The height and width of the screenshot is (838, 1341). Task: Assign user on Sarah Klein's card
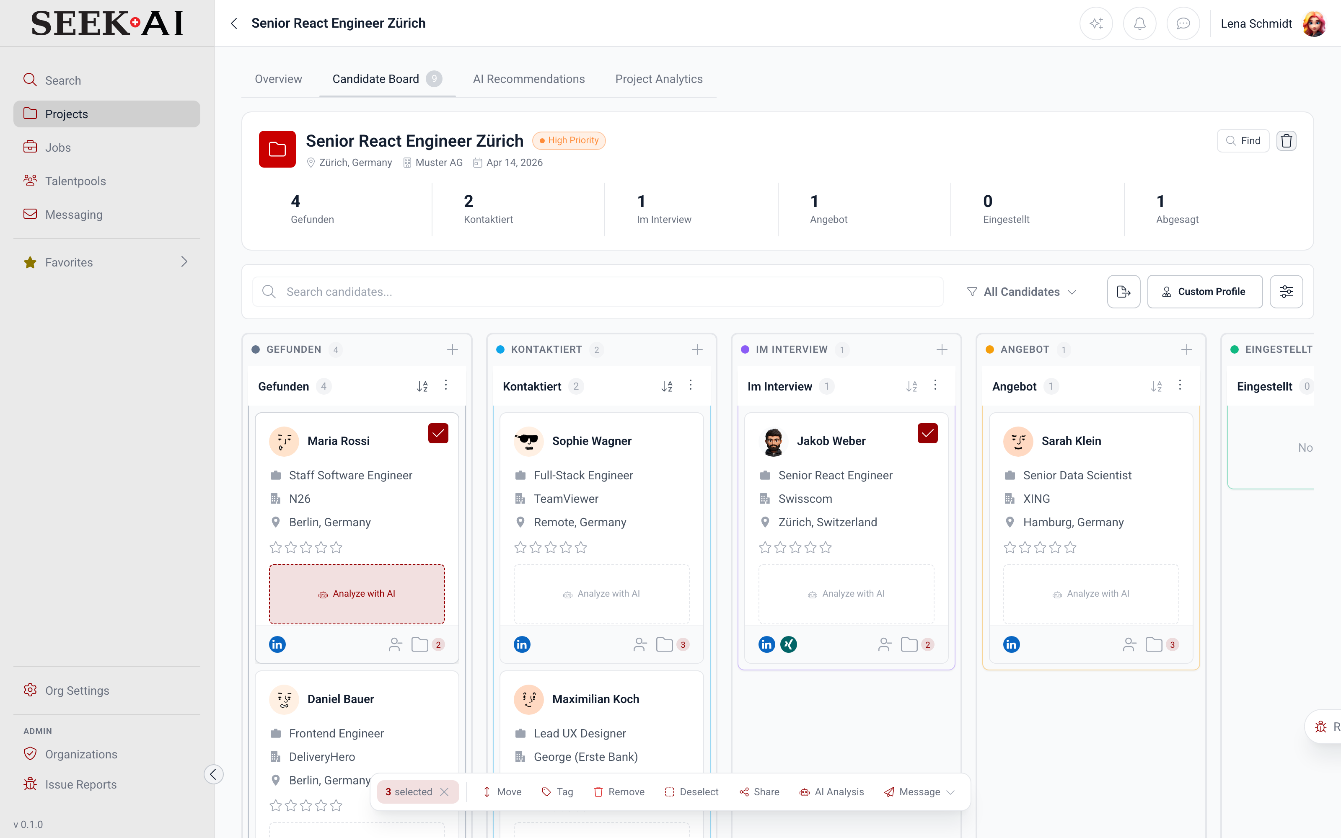tap(1129, 644)
